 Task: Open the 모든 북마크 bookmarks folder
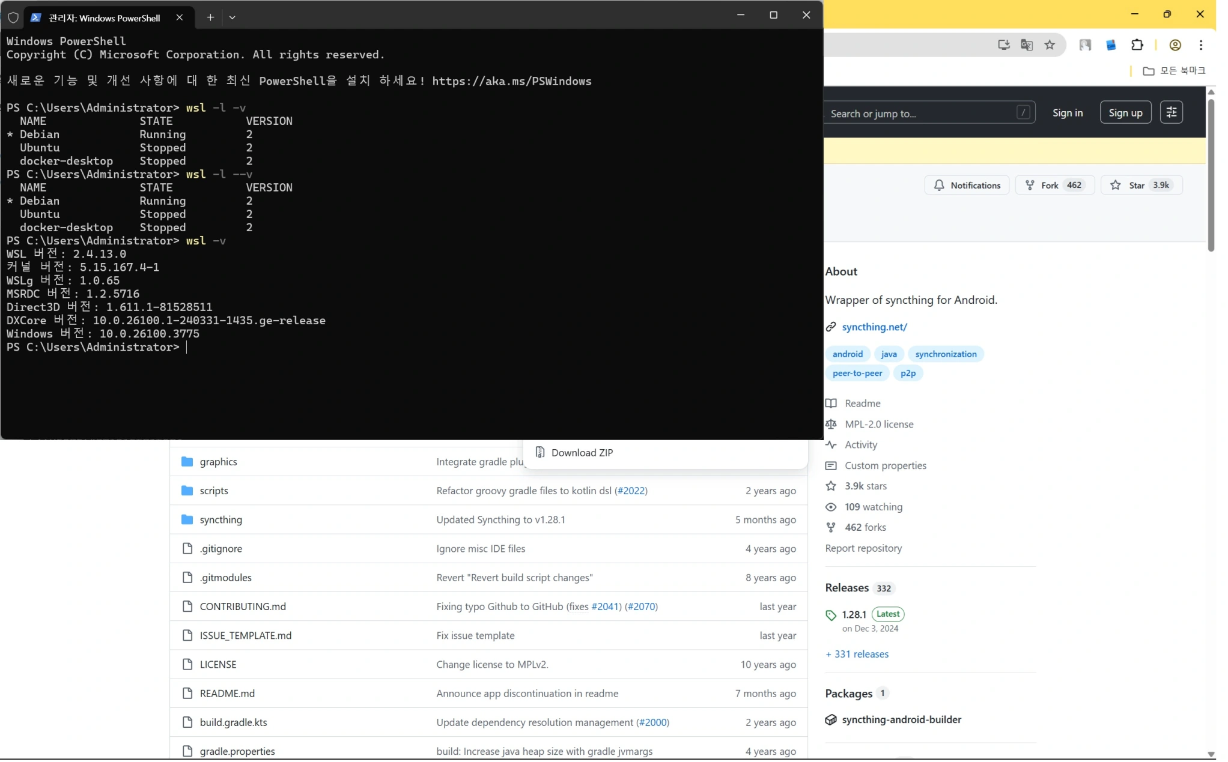pos(1173,70)
